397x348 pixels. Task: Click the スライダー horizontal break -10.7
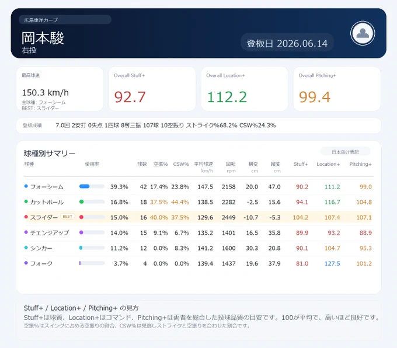(250, 218)
